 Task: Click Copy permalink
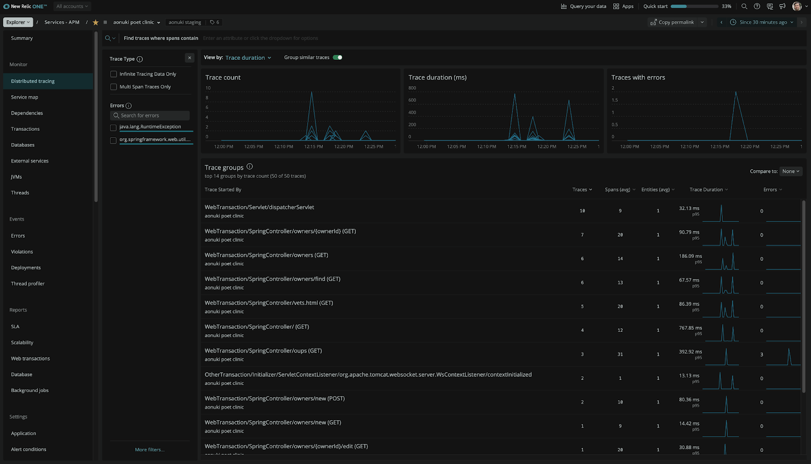tap(673, 22)
